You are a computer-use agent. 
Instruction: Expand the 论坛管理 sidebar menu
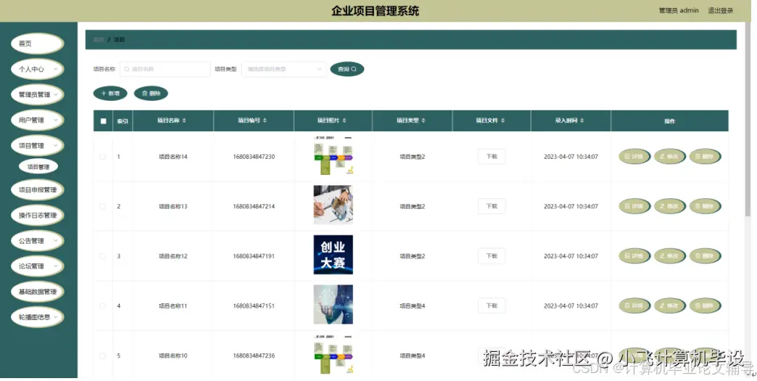tap(37, 266)
